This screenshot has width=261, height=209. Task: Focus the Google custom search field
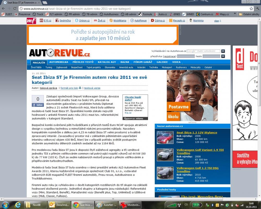[203, 51]
